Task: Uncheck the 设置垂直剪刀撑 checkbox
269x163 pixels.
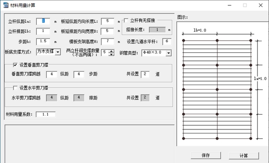Action: tap(15, 65)
